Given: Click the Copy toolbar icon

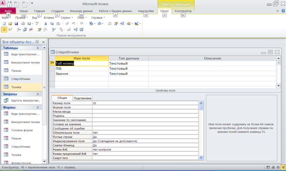Looking at the screenshot, I should (x=52, y=24).
